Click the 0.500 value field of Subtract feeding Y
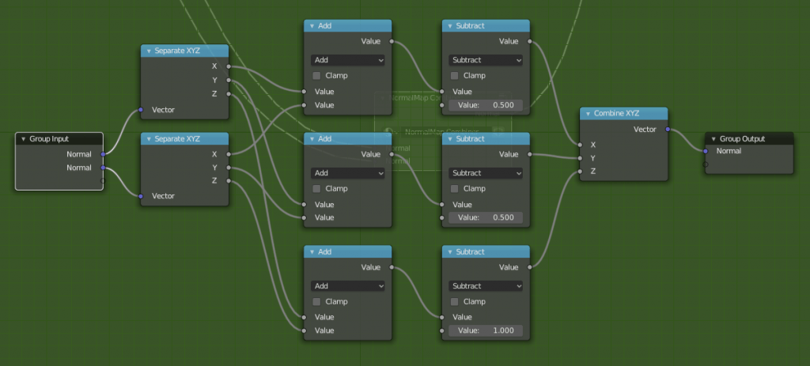Viewport: 810px width, 366px height. coord(486,218)
